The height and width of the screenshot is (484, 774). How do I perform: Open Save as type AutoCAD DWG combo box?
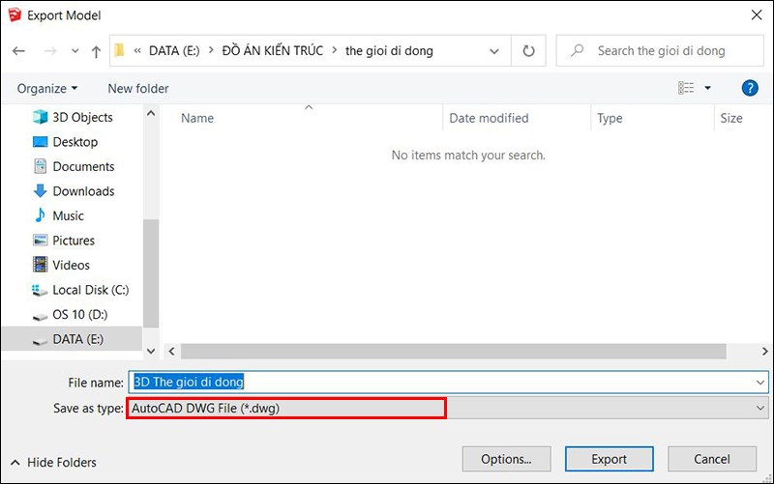coord(448,408)
